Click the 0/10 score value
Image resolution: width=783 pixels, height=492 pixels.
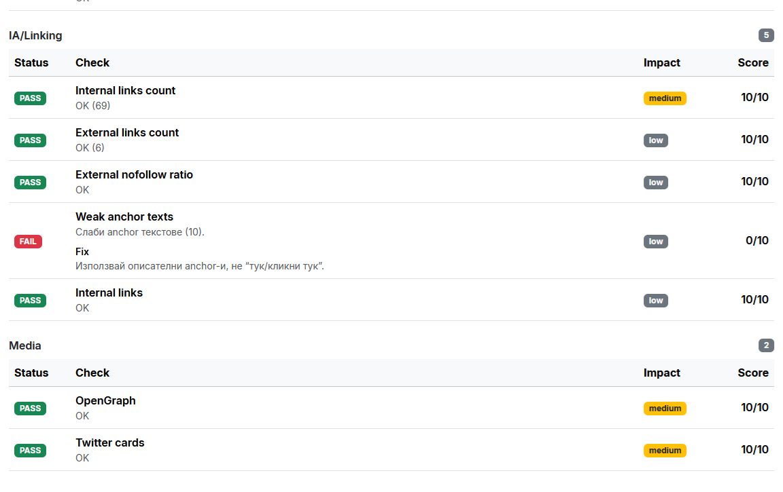(x=756, y=241)
